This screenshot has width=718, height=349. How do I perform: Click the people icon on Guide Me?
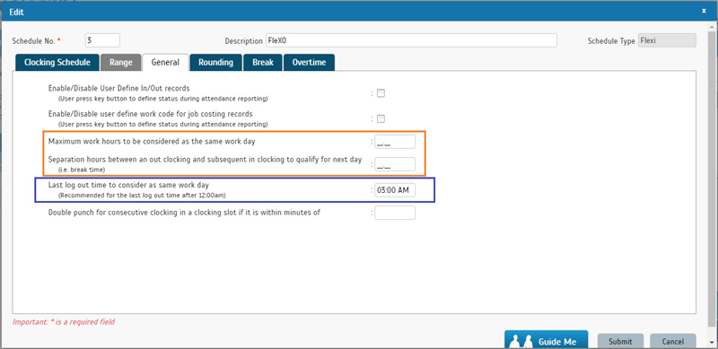pyautogui.click(x=521, y=341)
